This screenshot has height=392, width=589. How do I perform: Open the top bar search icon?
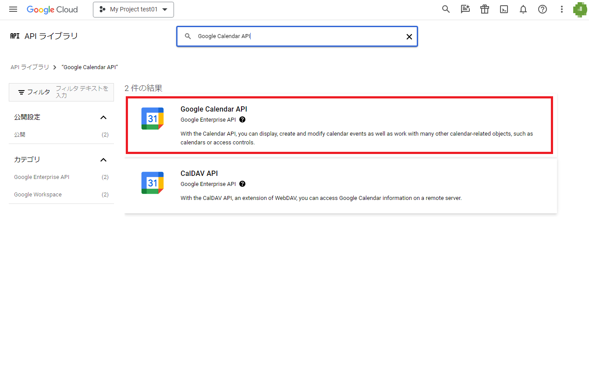click(446, 9)
